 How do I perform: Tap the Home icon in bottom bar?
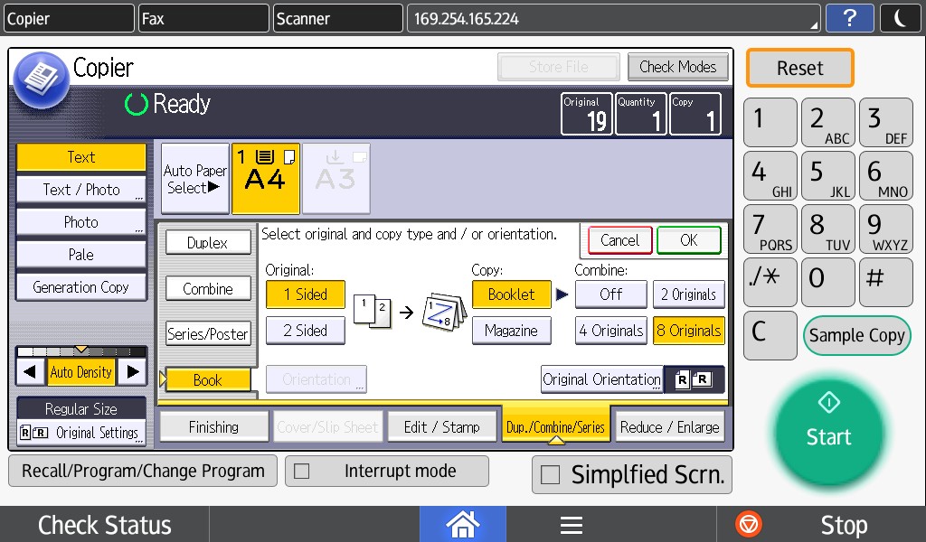coord(462,525)
